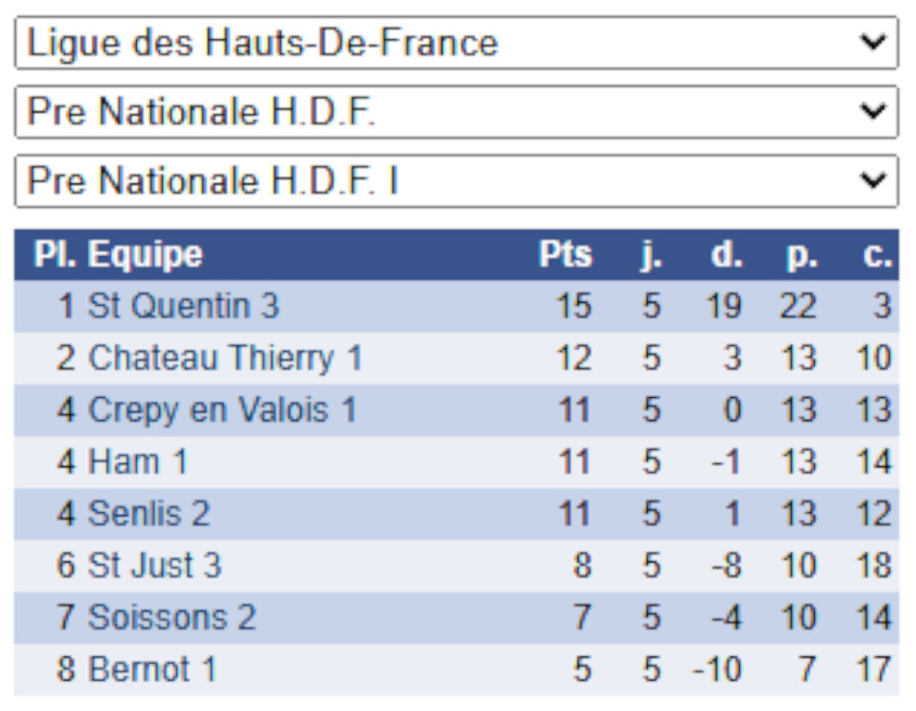Click Bernot 1's -10 goal difference
Viewport: 916px width, 711px height.
point(717,670)
